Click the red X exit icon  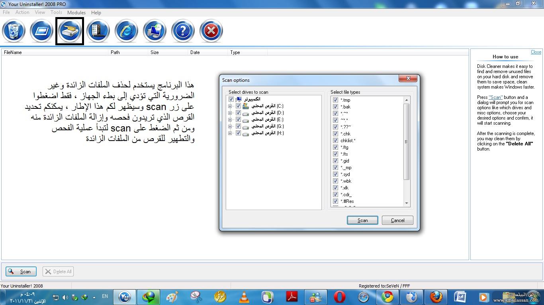(x=211, y=31)
